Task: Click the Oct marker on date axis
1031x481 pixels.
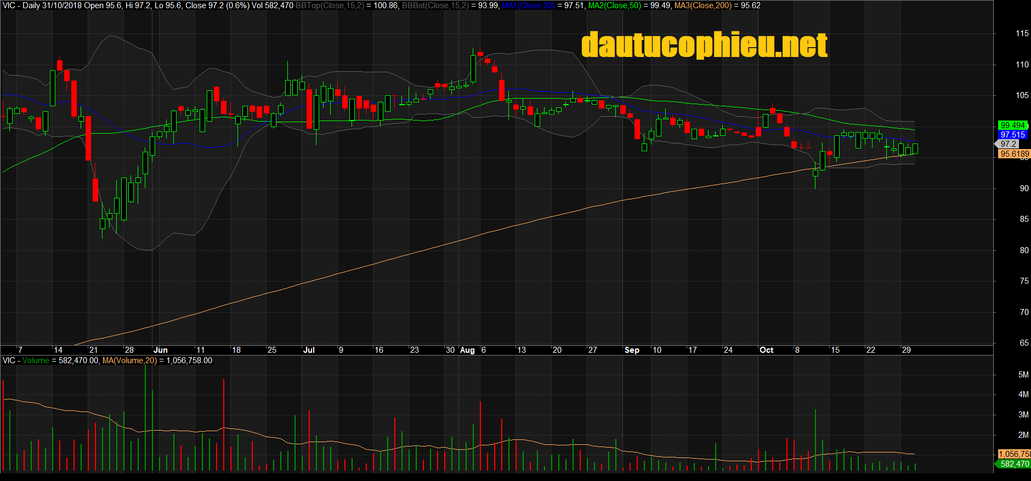Action: [766, 350]
